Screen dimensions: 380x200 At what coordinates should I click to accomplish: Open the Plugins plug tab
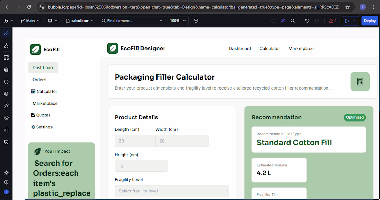click(6, 106)
